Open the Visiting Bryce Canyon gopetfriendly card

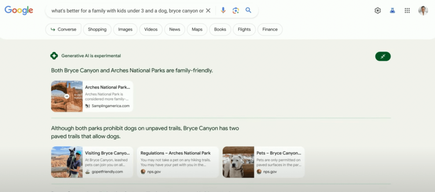coord(92,162)
